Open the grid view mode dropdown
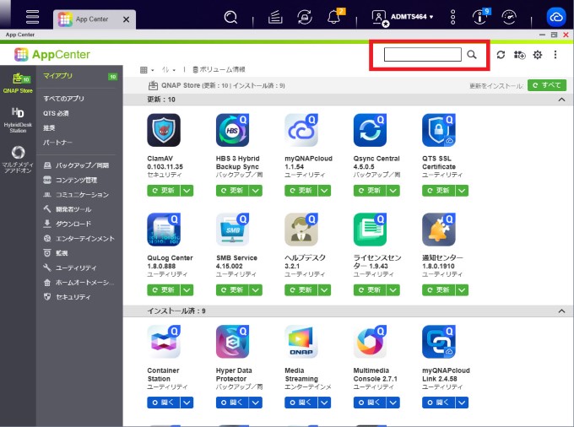Image resolution: width=574 pixels, height=427 pixels. click(x=147, y=69)
